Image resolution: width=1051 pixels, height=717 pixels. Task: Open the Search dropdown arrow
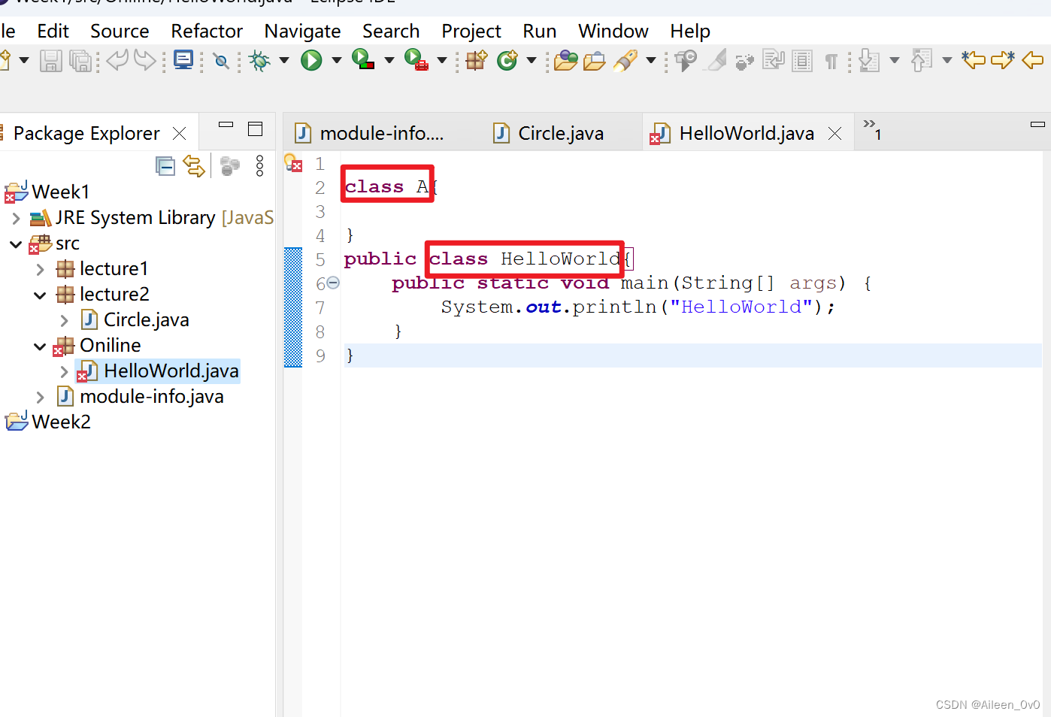click(x=651, y=60)
